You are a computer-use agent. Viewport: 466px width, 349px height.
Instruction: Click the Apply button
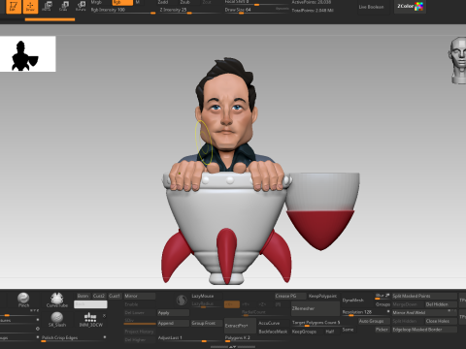[173, 312]
